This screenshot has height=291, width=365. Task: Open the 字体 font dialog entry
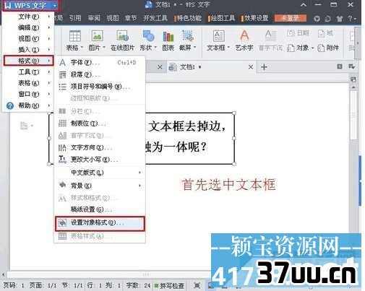point(100,63)
